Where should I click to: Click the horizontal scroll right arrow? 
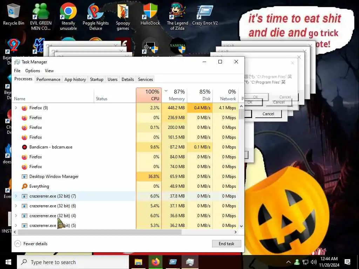coord(235,232)
